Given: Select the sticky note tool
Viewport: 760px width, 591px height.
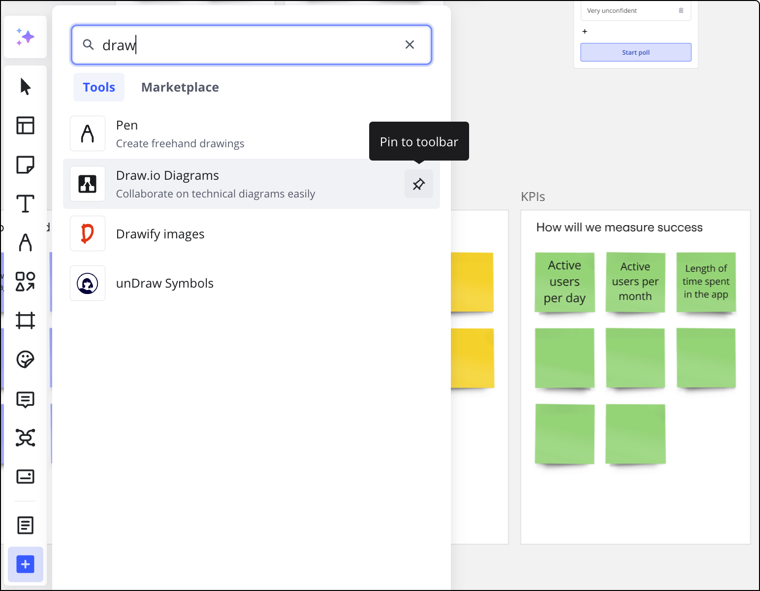Looking at the screenshot, I should pos(25,164).
